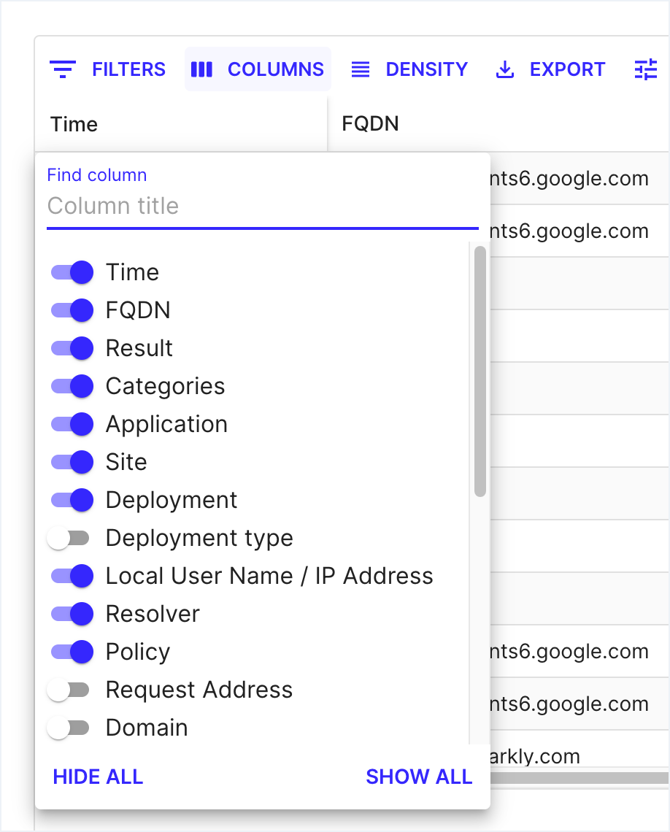Screen dimensions: 670x832
Task: Click HIDE ALL to hide every column
Action: coord(97,776)
